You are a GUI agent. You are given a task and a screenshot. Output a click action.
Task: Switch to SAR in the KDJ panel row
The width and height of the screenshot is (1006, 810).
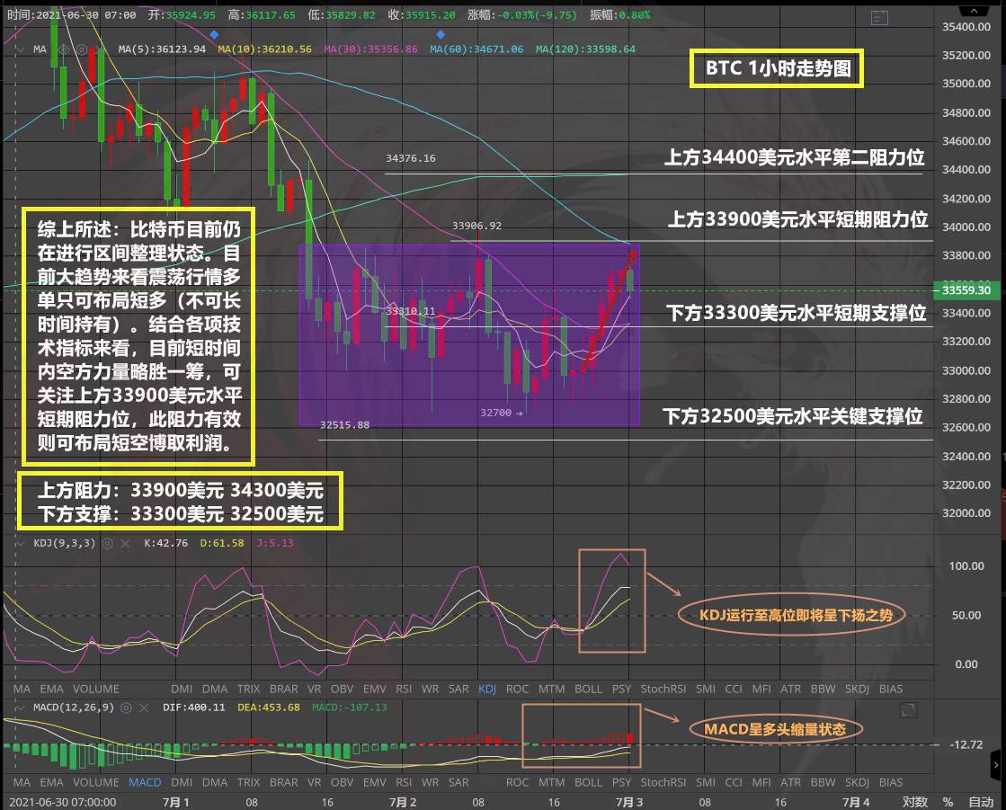coord(458,689)
